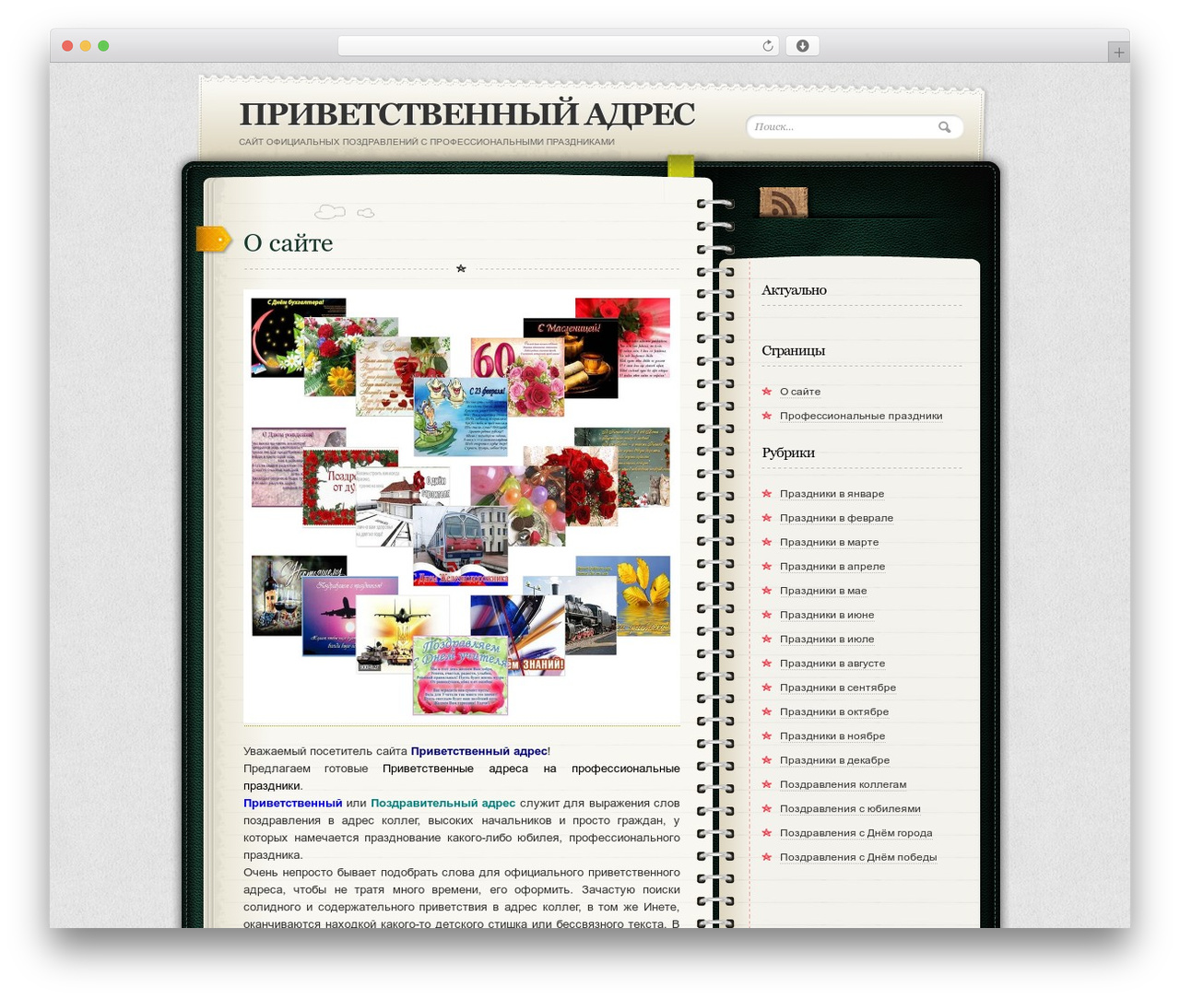The height and width of the screenshot is (999, 1180).
Task: Browse Праздники в декабре category
Action: [834, 760]
